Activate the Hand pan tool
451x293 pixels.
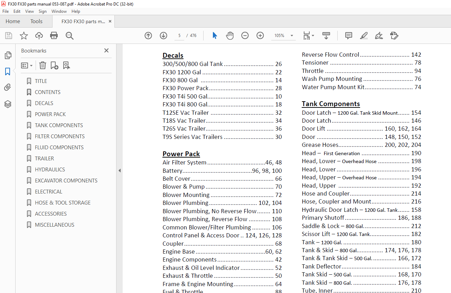point(230,36)
